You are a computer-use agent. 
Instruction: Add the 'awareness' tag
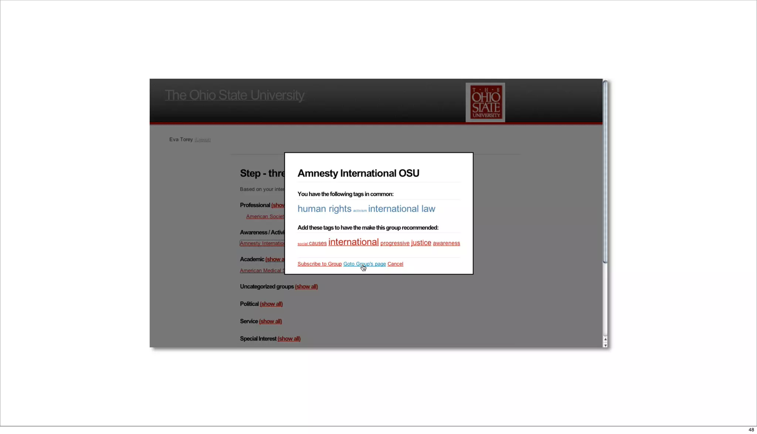tap(446, 243)
